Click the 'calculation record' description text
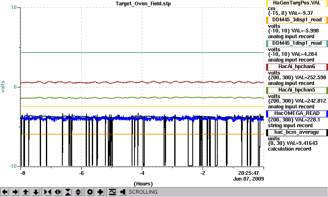 tap(289, 149)
